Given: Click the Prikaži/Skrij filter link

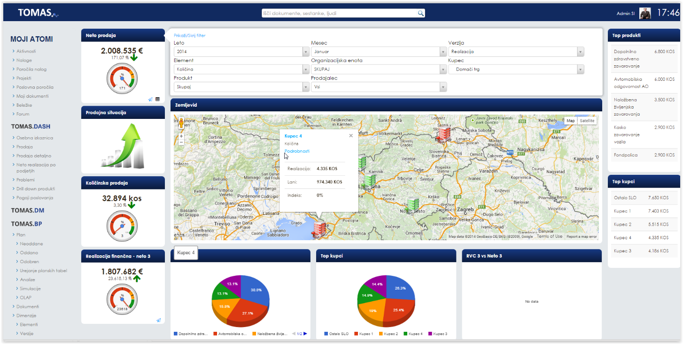Looking at the screenshot, I should [x=189, y=35].
